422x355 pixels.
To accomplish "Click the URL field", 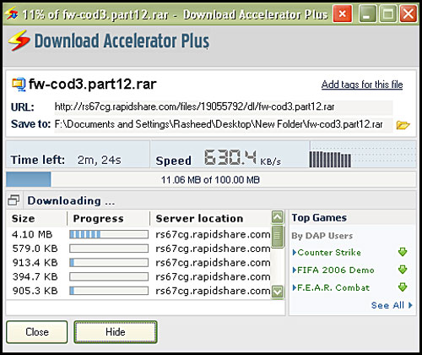I will point(224,106).
